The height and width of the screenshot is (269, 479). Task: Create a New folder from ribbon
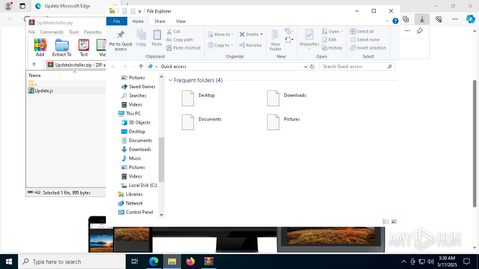[x=275, y=40]
